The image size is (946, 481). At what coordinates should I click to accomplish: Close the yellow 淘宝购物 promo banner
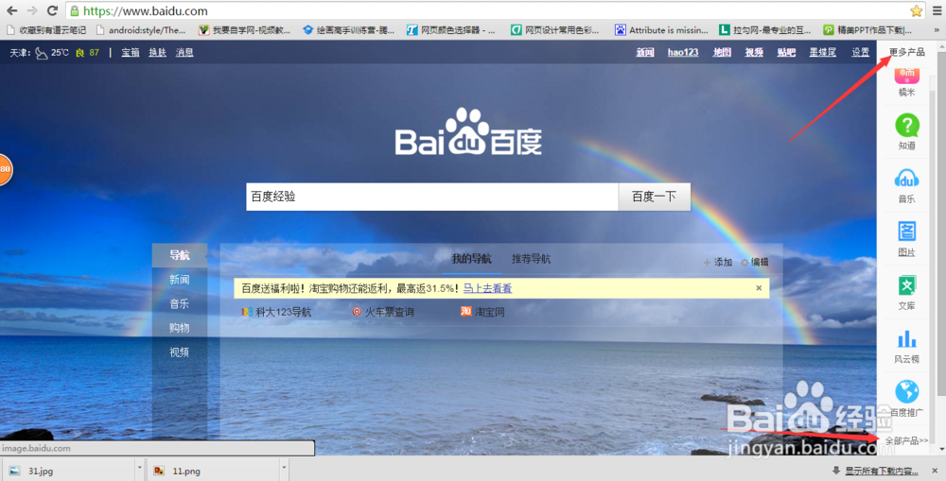tap(759, 288)
